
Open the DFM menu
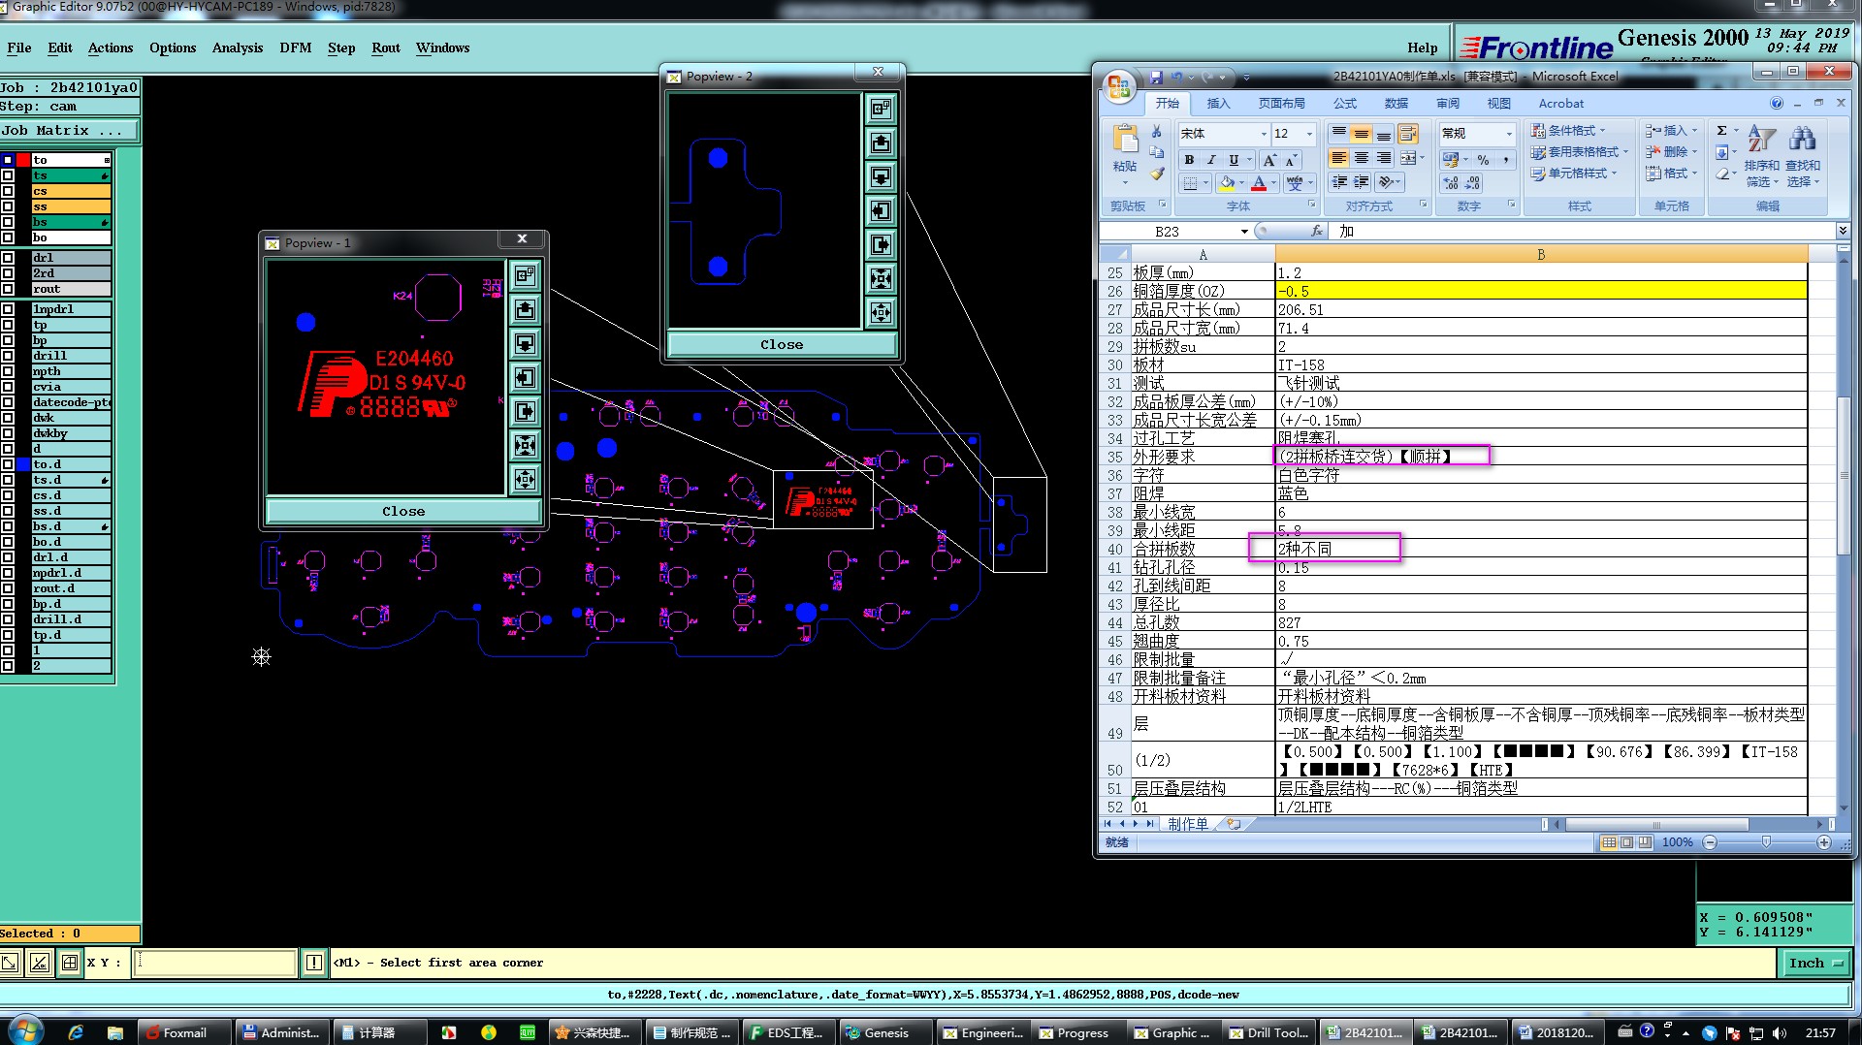[295, 47]
